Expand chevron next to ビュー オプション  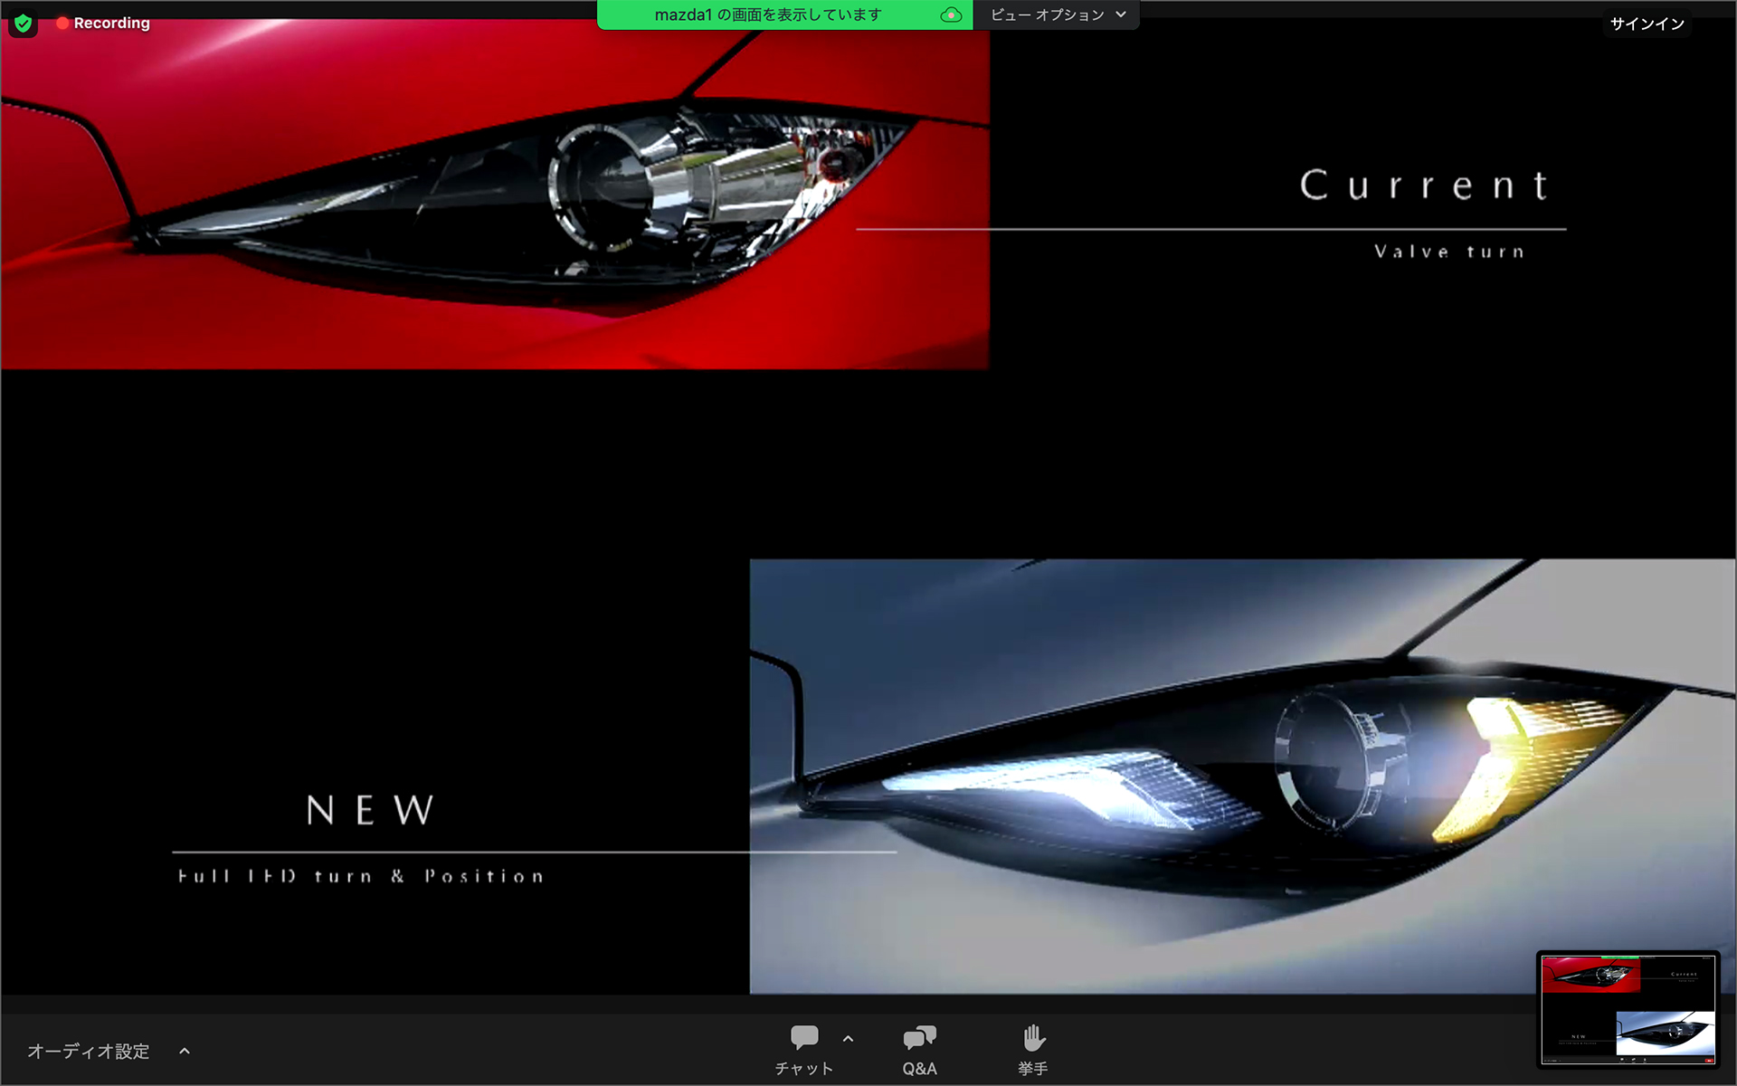1122,14
